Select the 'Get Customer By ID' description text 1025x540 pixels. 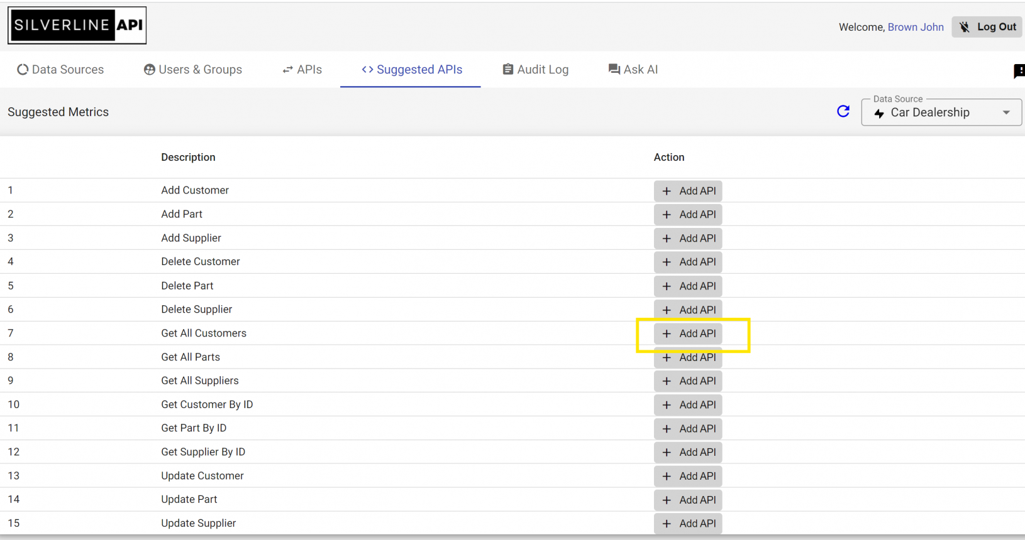(x=207, y=404)
